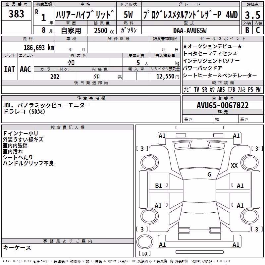Select the [レス] spare tire label
The width and height of the screenshot is (265, 265).
pyautogui.click(x=145, y=253)
